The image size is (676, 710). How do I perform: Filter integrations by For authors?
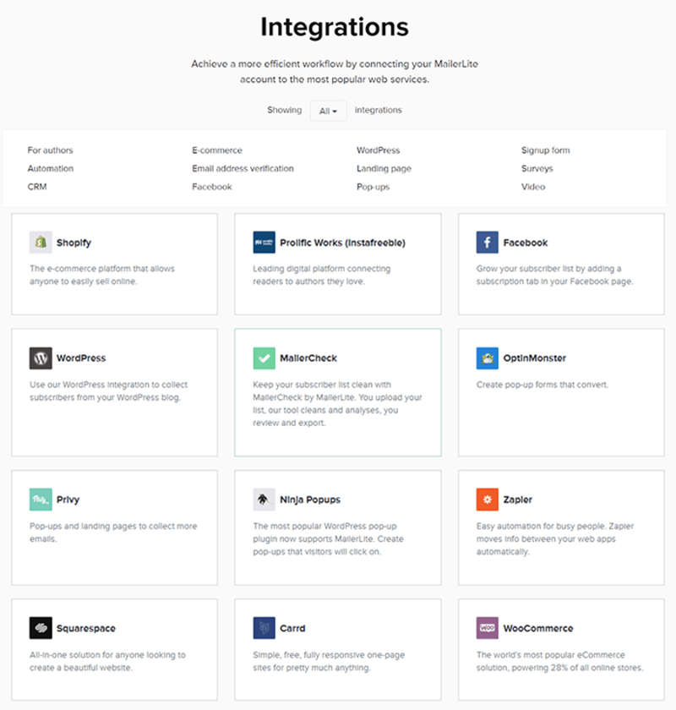[51, 150]
